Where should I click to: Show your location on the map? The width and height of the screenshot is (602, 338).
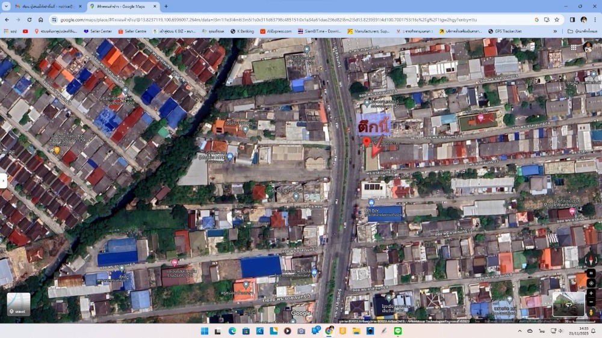(591, 283)
